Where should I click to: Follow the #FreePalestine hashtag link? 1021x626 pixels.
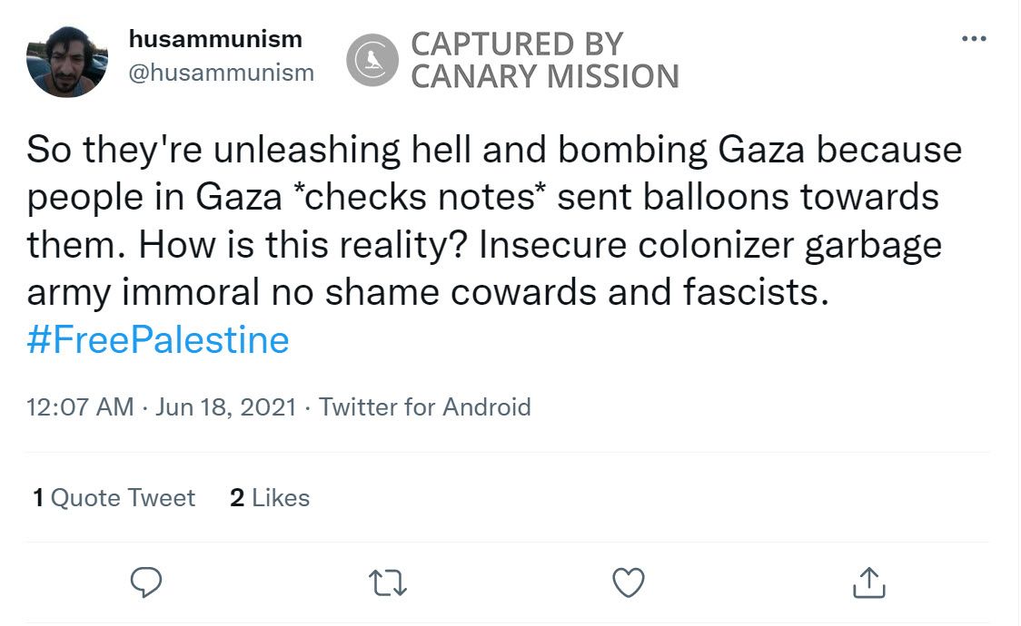158,339
